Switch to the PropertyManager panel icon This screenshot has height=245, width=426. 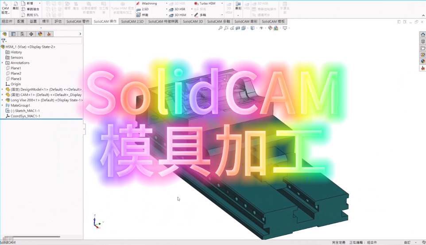click(14, 34)
